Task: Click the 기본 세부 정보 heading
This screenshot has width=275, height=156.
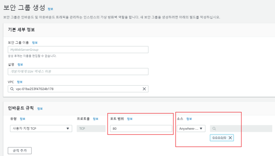Action: click(21, 30)
